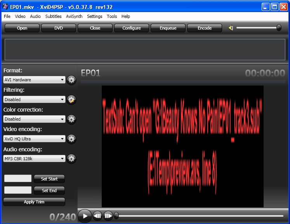Step forward one frame
Screen dimensions: 290x224
point(108,216)
